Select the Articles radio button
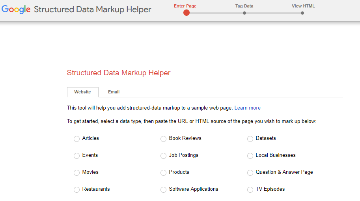This screenshot has width=360, height=201. pos(76,139)
